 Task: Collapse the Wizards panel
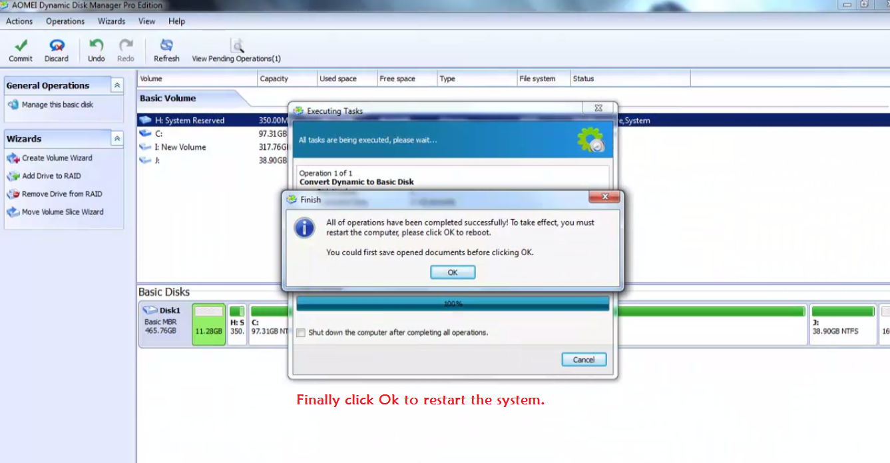click(x=117, y=139)
